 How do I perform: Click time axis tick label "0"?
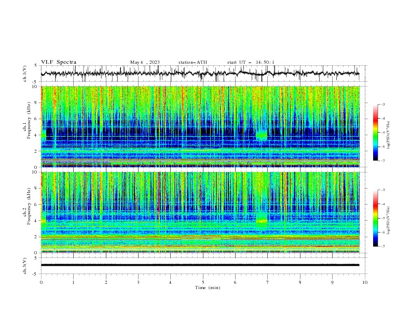pos(41,282)
